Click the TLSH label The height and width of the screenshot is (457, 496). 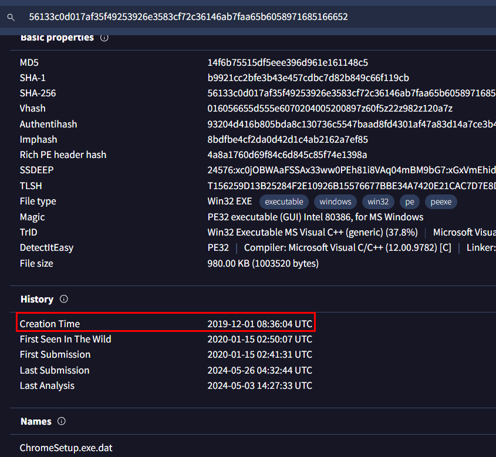31,186
